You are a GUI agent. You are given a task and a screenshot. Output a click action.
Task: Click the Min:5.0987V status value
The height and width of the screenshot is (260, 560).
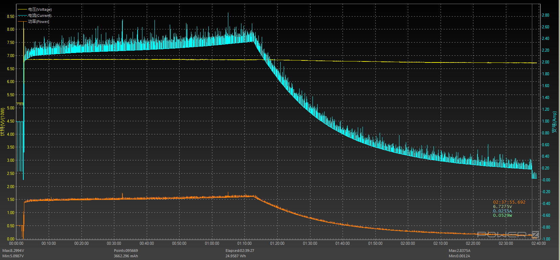(x=13, y=256)
